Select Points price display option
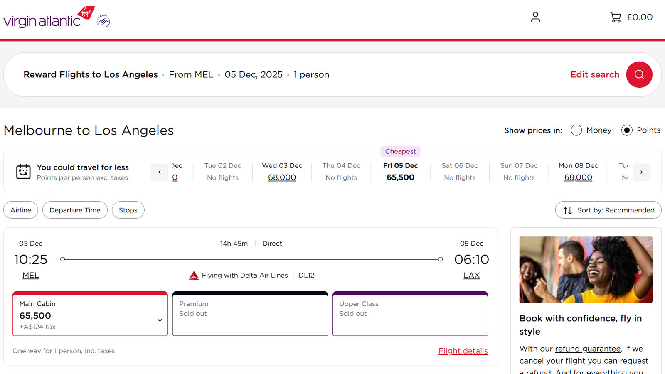This screenshot has width=665, height=374. [x=627, y=130]
